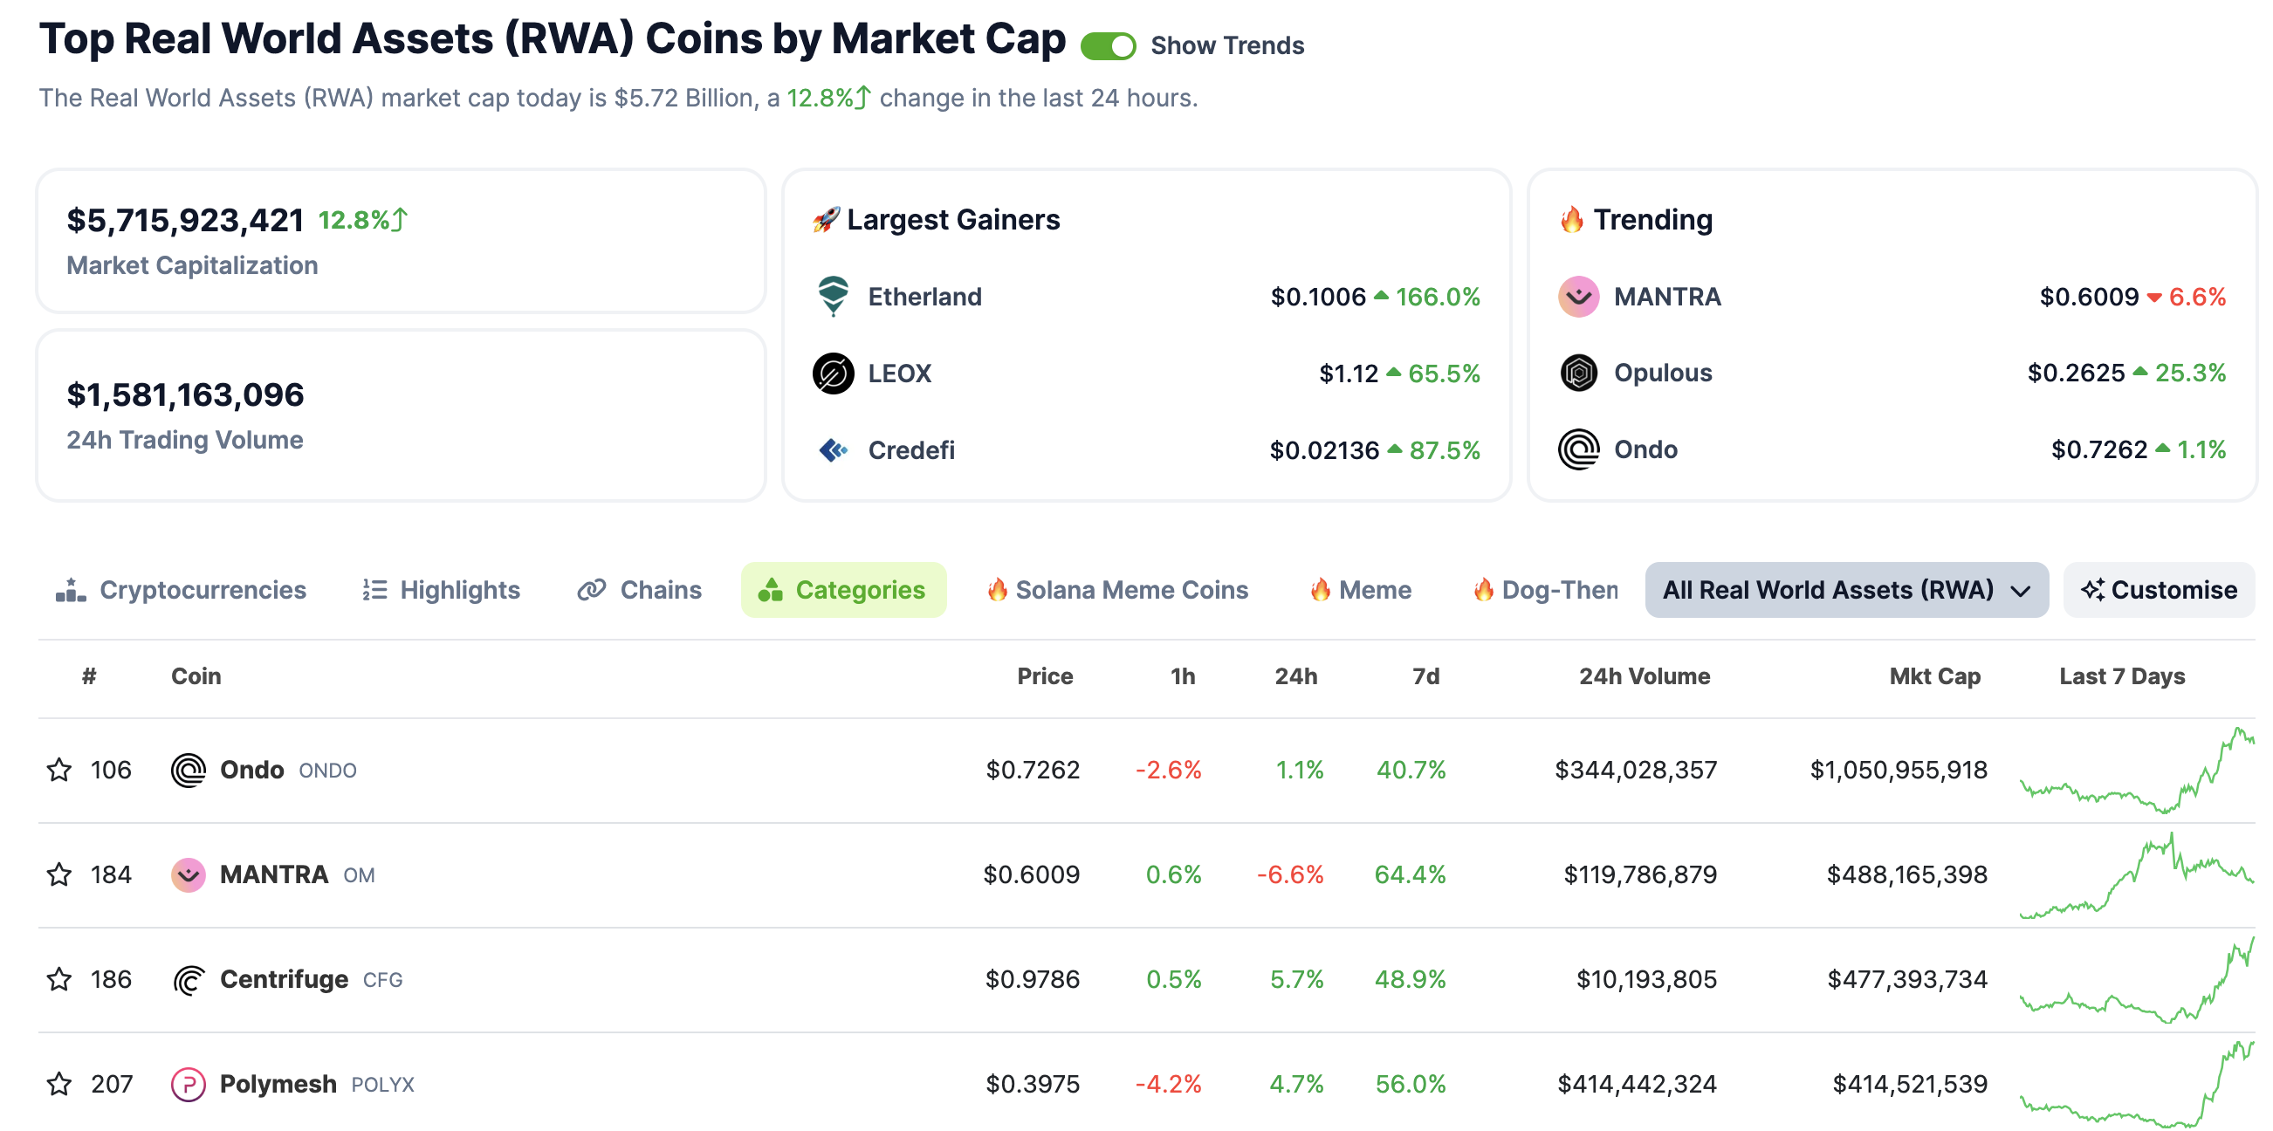Star the MANTRA coin row
The image size is (2273, 1131).
(x=59, y=874)
